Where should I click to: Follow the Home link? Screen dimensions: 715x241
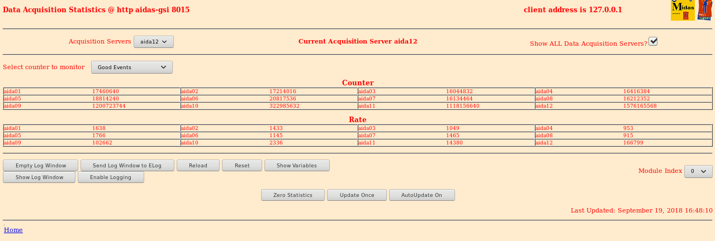13,230
